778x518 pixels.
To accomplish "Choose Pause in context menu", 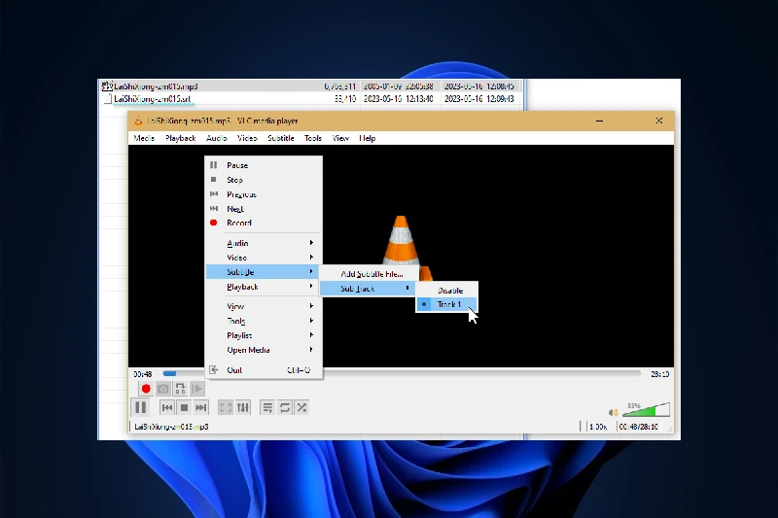I will 264,165.
